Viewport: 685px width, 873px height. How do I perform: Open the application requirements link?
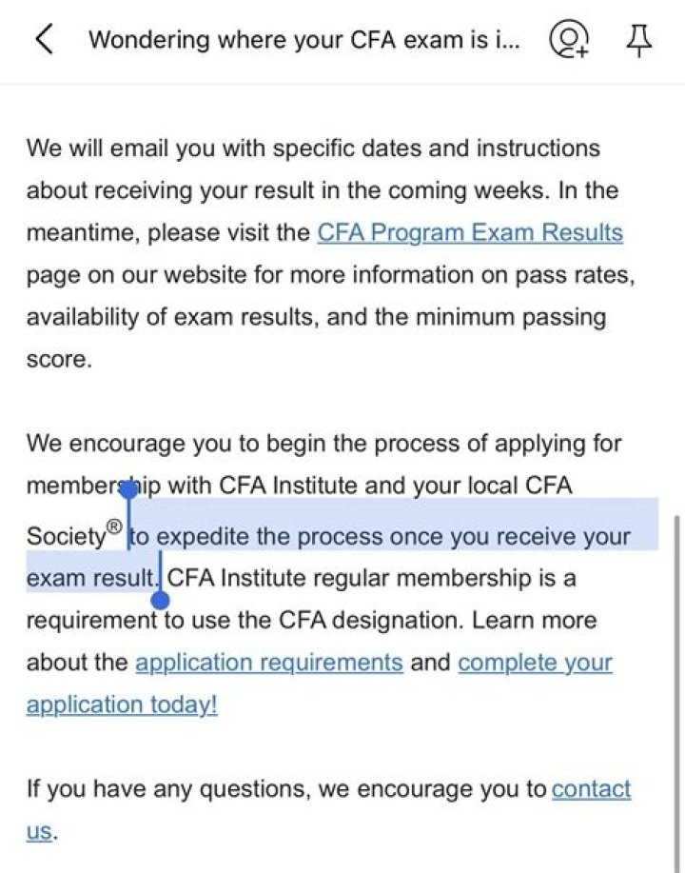[269, 663]
